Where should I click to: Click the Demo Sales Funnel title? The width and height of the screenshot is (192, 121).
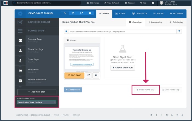[x=41, y=13]
